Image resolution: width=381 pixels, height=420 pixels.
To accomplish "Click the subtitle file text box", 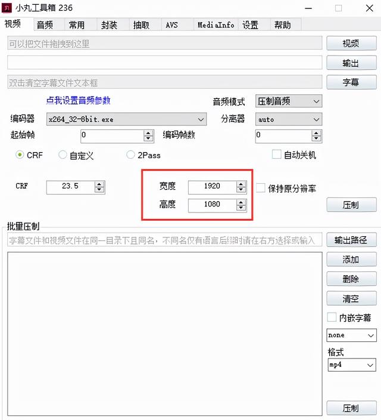I will [x=165, y=82].
